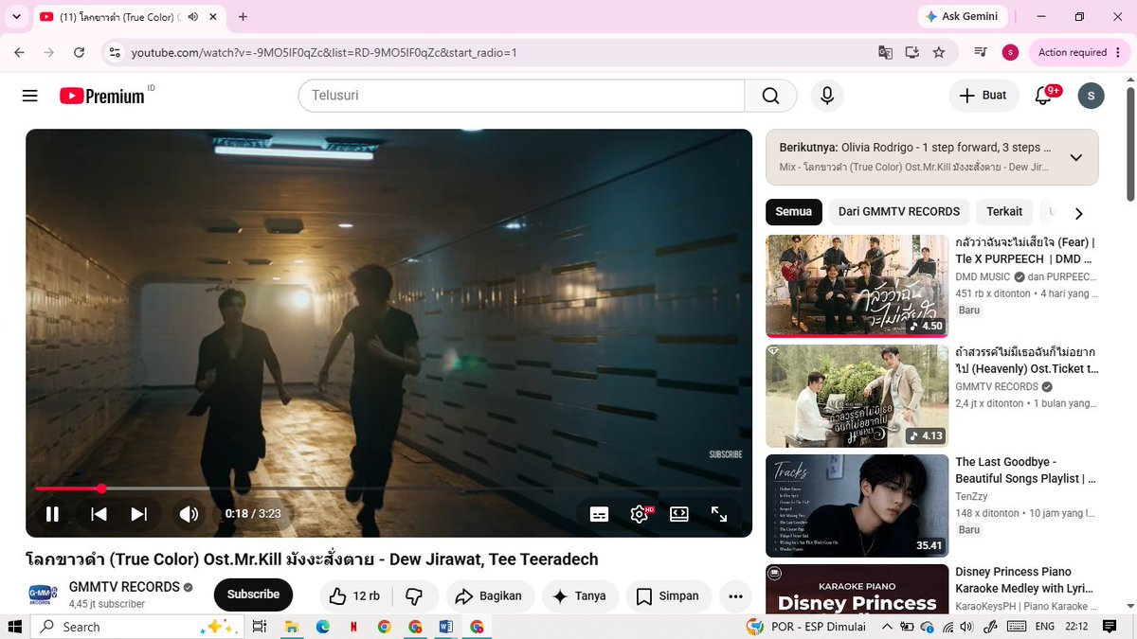Open Chrome profile avatar

tap(1010, 53)
